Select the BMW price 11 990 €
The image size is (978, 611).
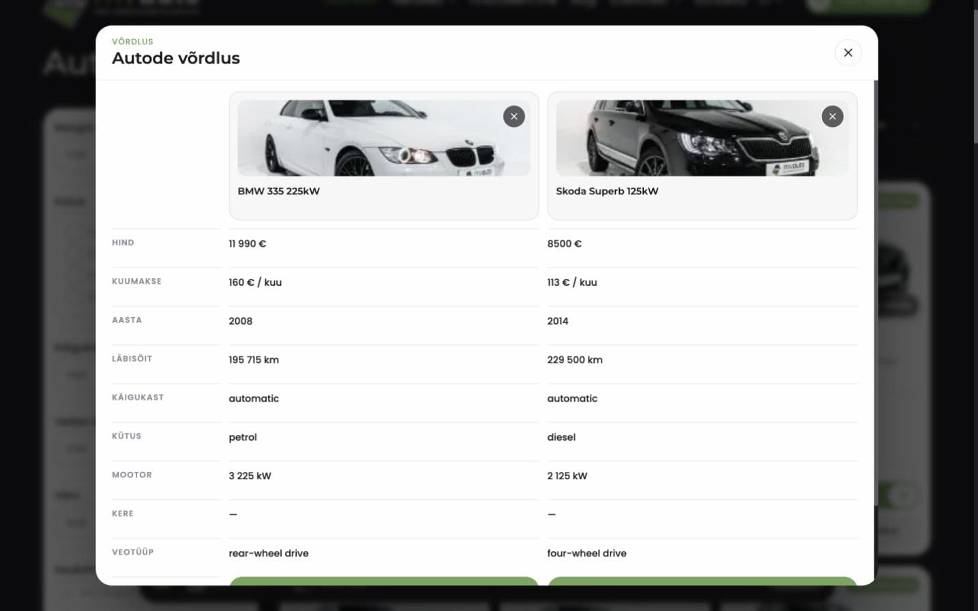pyautogui.click(x=248, y=243)
